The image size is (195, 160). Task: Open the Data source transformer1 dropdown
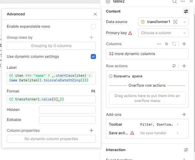coord(163,22)
